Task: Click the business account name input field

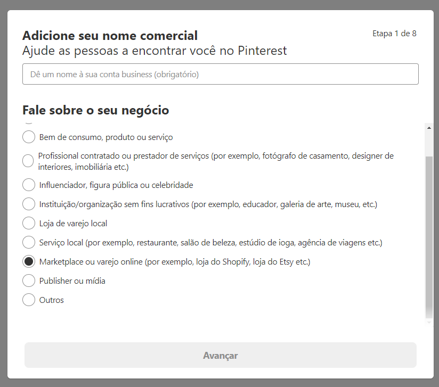Action: click(x=221, y=74)
